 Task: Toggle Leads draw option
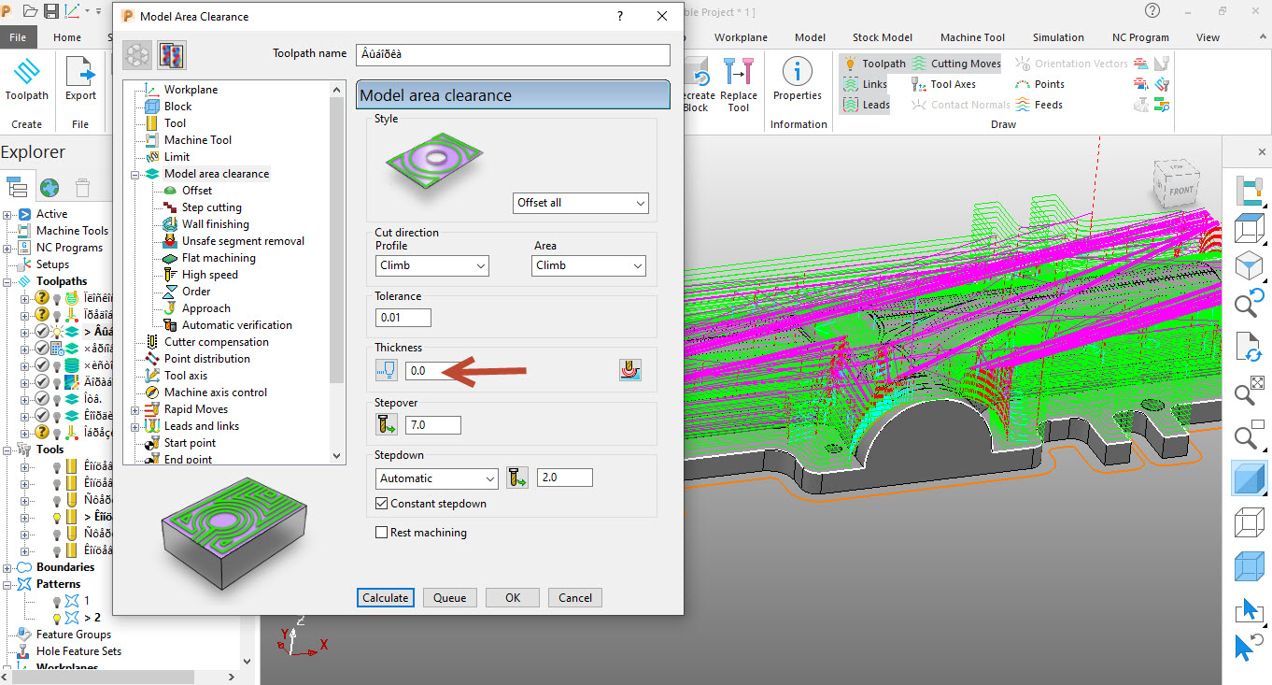coord(866,105)
